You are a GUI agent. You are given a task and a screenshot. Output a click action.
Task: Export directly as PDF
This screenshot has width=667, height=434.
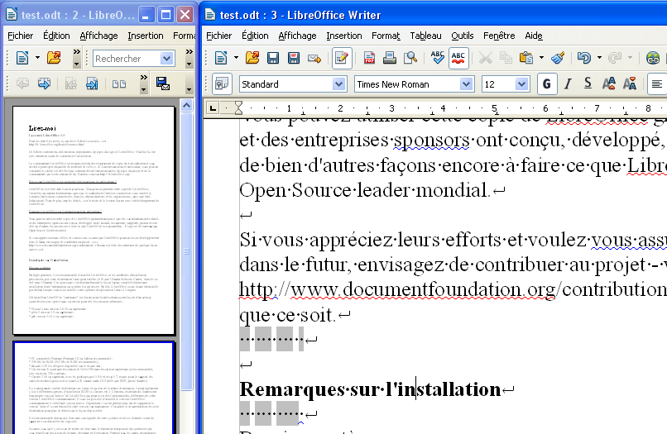(369, 58)
